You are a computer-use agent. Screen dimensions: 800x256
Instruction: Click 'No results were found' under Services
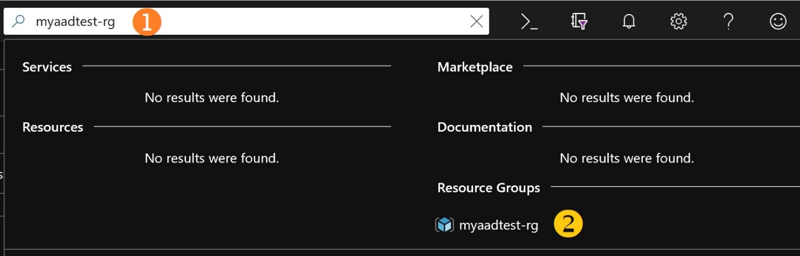[x=212, y=97]
